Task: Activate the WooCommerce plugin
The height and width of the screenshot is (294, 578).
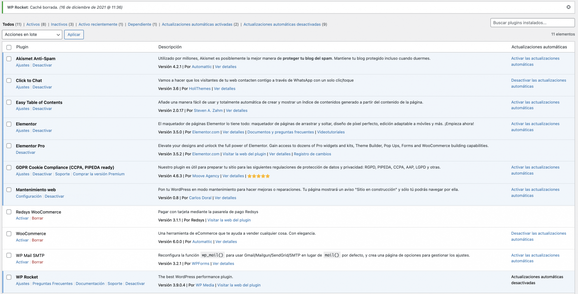Action: pos(22,240)
